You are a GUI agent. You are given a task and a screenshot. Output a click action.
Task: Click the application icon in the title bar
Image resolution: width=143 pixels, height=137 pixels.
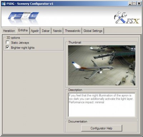click(4, 4)
